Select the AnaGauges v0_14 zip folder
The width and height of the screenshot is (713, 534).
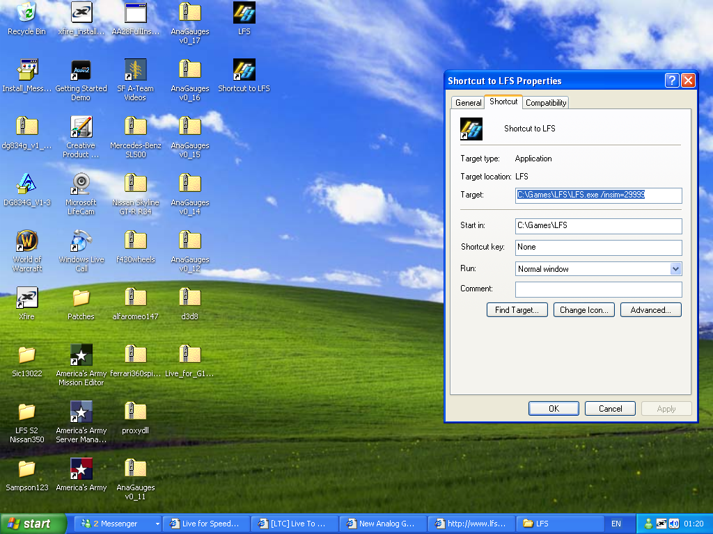[x=190, y=194]
